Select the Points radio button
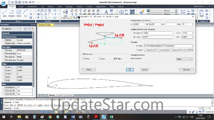The width and height of the screenshot is (214, 120). (x=83, y=59)
